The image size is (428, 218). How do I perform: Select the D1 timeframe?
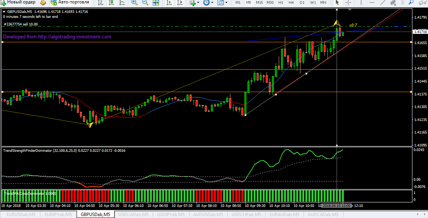[302, 2]
